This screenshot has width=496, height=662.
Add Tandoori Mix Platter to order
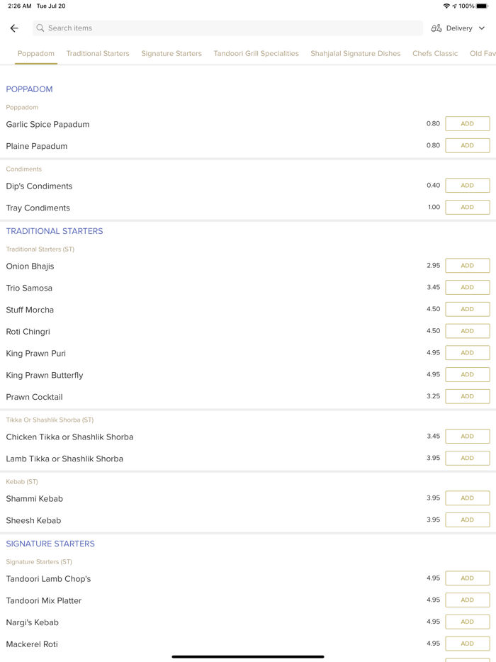click(x=467, y=600)
